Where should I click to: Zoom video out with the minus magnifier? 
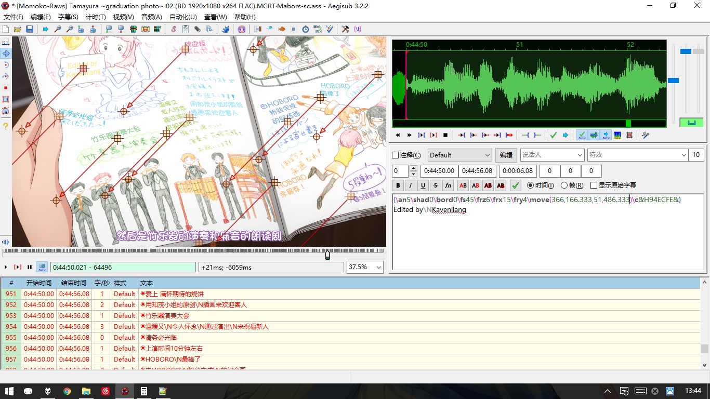coord(69,29)
